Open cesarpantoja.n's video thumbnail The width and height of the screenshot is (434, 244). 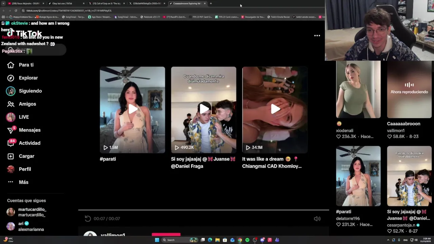tap(409, 176)
